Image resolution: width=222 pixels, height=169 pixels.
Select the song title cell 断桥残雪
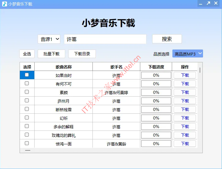coord(64,109)
